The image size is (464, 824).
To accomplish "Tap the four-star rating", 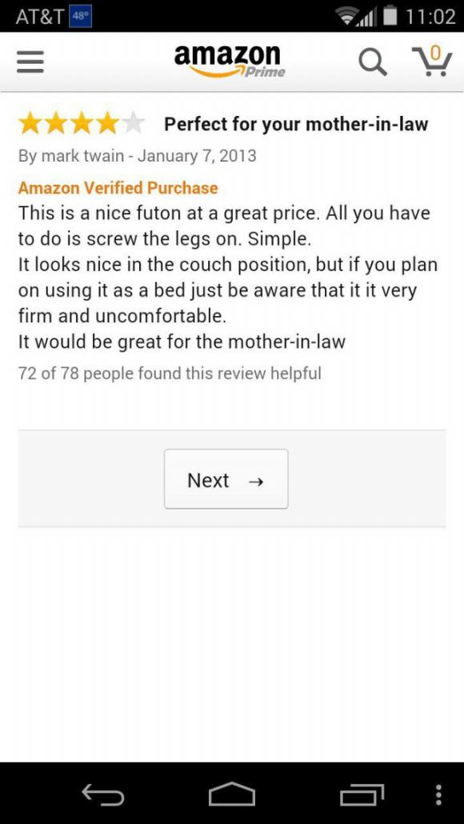I will click(x=81, y=124).
